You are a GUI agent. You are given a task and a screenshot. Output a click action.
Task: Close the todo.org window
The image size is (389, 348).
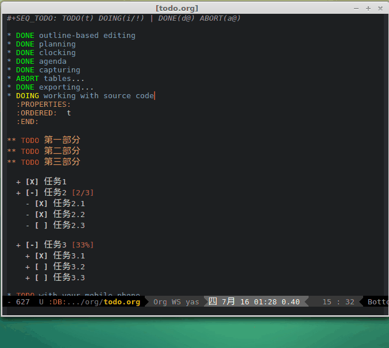(x=380, y=9)
